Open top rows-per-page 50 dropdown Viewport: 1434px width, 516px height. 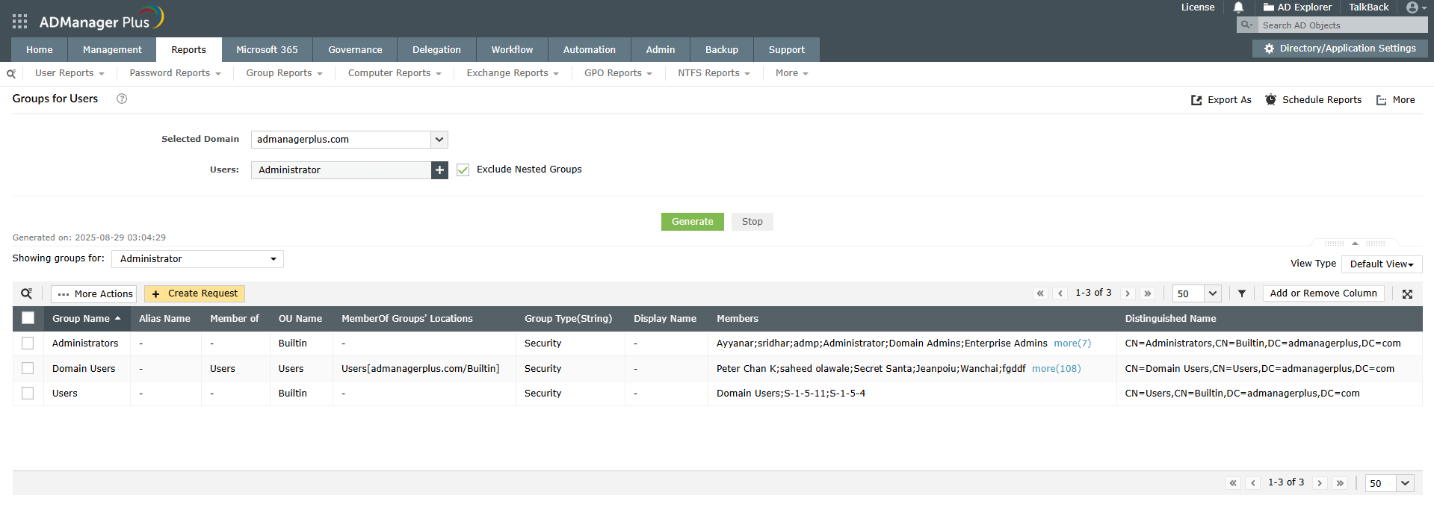(x=1197, y=293)
